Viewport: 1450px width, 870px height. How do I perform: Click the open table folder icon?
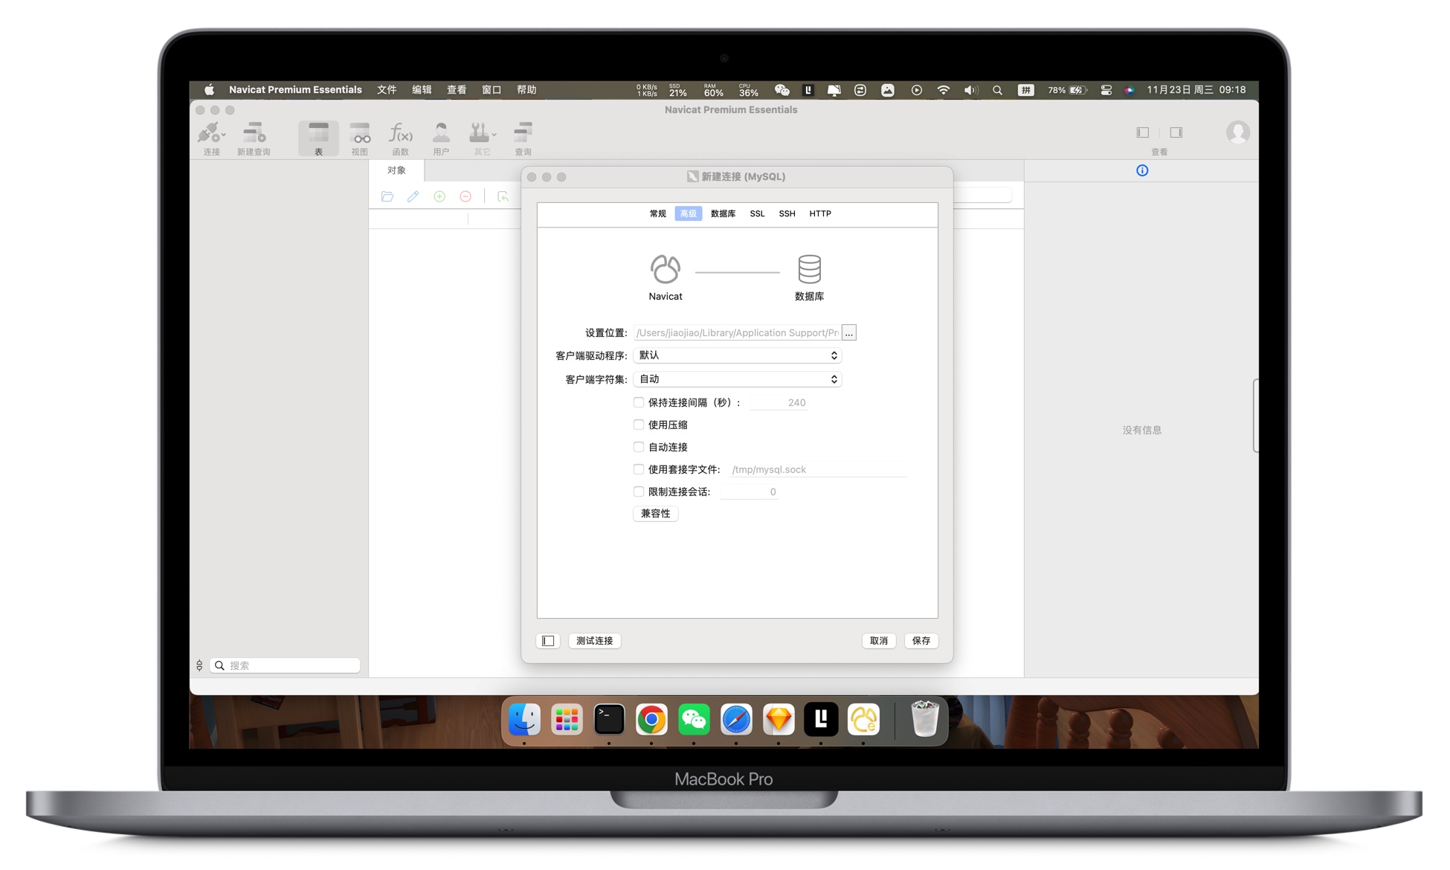[x=387, y=196]
